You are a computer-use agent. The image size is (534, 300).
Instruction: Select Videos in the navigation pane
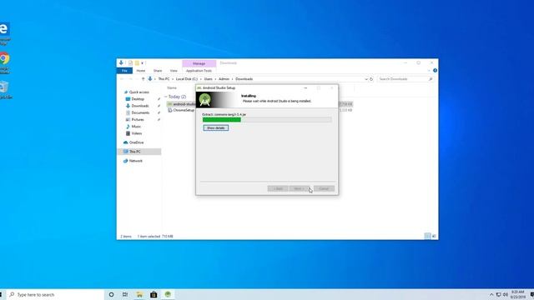click(x=136, y=133)
